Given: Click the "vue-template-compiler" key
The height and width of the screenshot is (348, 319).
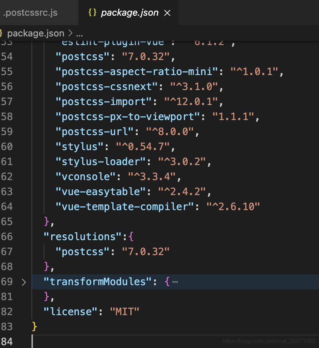Looking at the screenshot, I should point(124,207).
